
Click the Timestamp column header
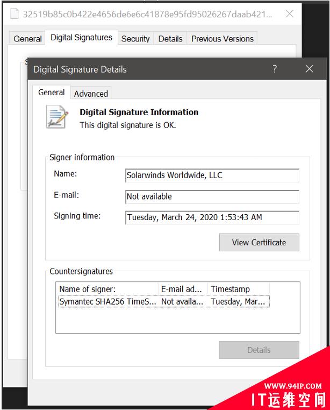239,289
